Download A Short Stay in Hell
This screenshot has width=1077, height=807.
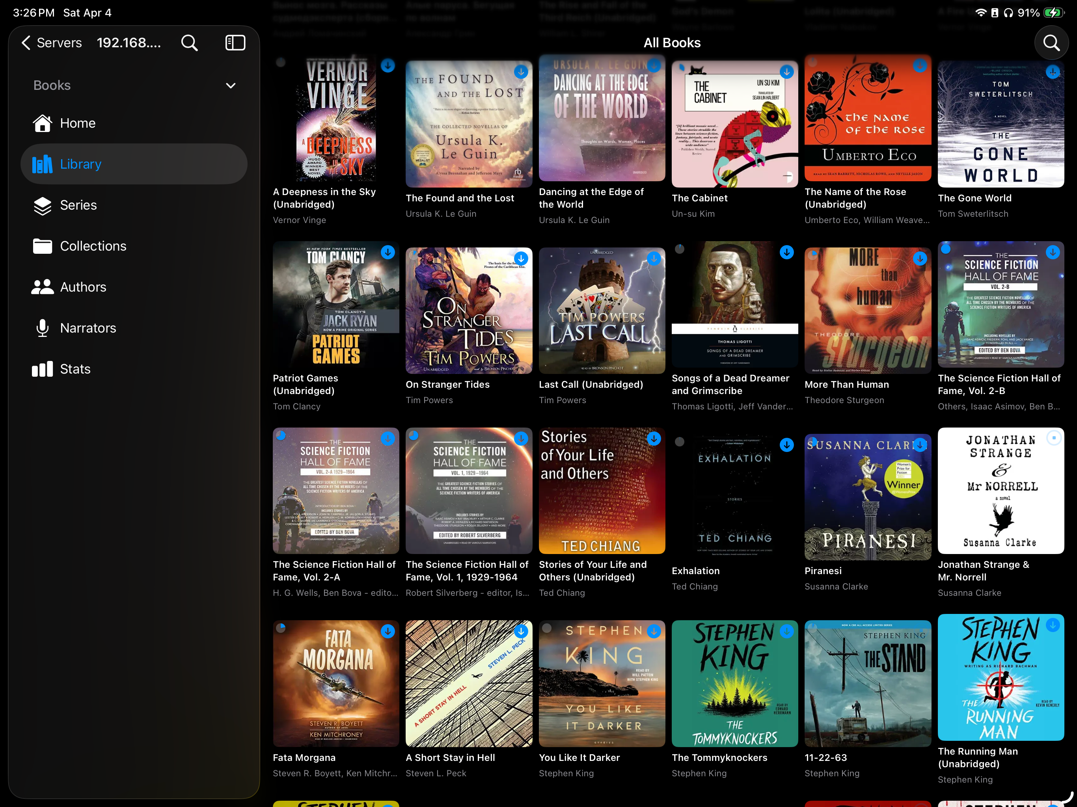coord(521,631)
